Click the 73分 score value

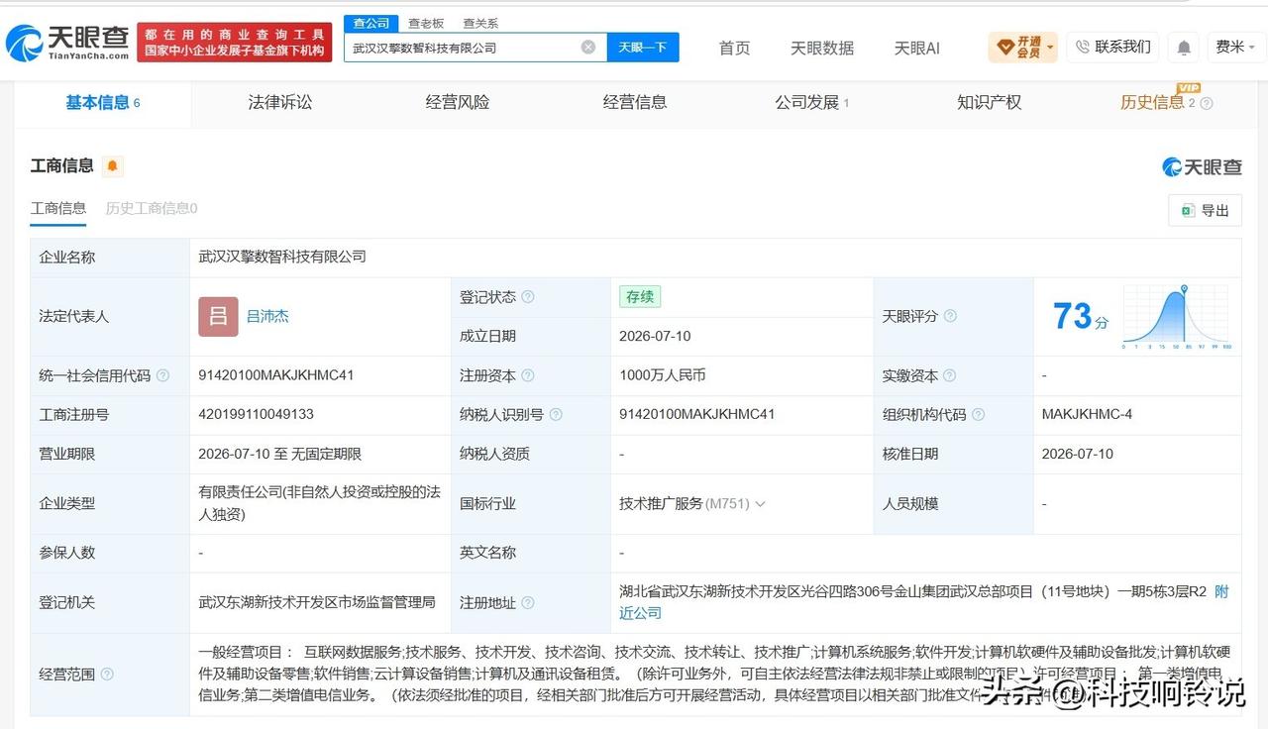click(1081, 317)
